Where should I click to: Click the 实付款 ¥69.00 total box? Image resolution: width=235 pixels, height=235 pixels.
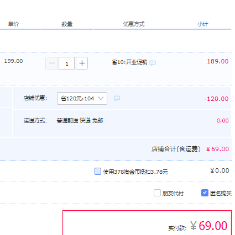[x=147, y=223]
